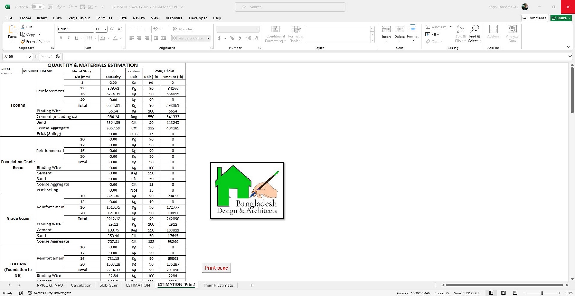Viewport: 575px width, 296px height.
Task: Switch to Page Break Preview view
Action: [x=515, y=293]
